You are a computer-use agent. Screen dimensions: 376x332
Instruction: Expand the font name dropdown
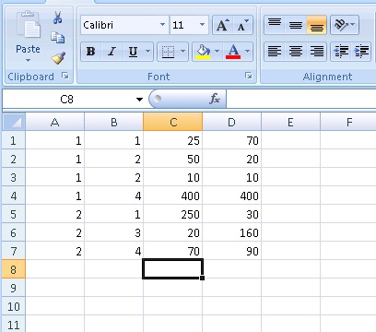coord(163,25)
